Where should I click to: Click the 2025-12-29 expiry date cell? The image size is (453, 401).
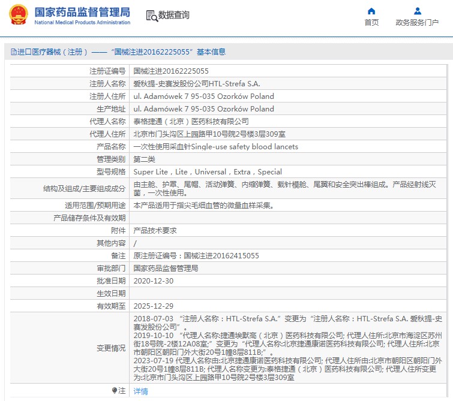tap(153, 306)
